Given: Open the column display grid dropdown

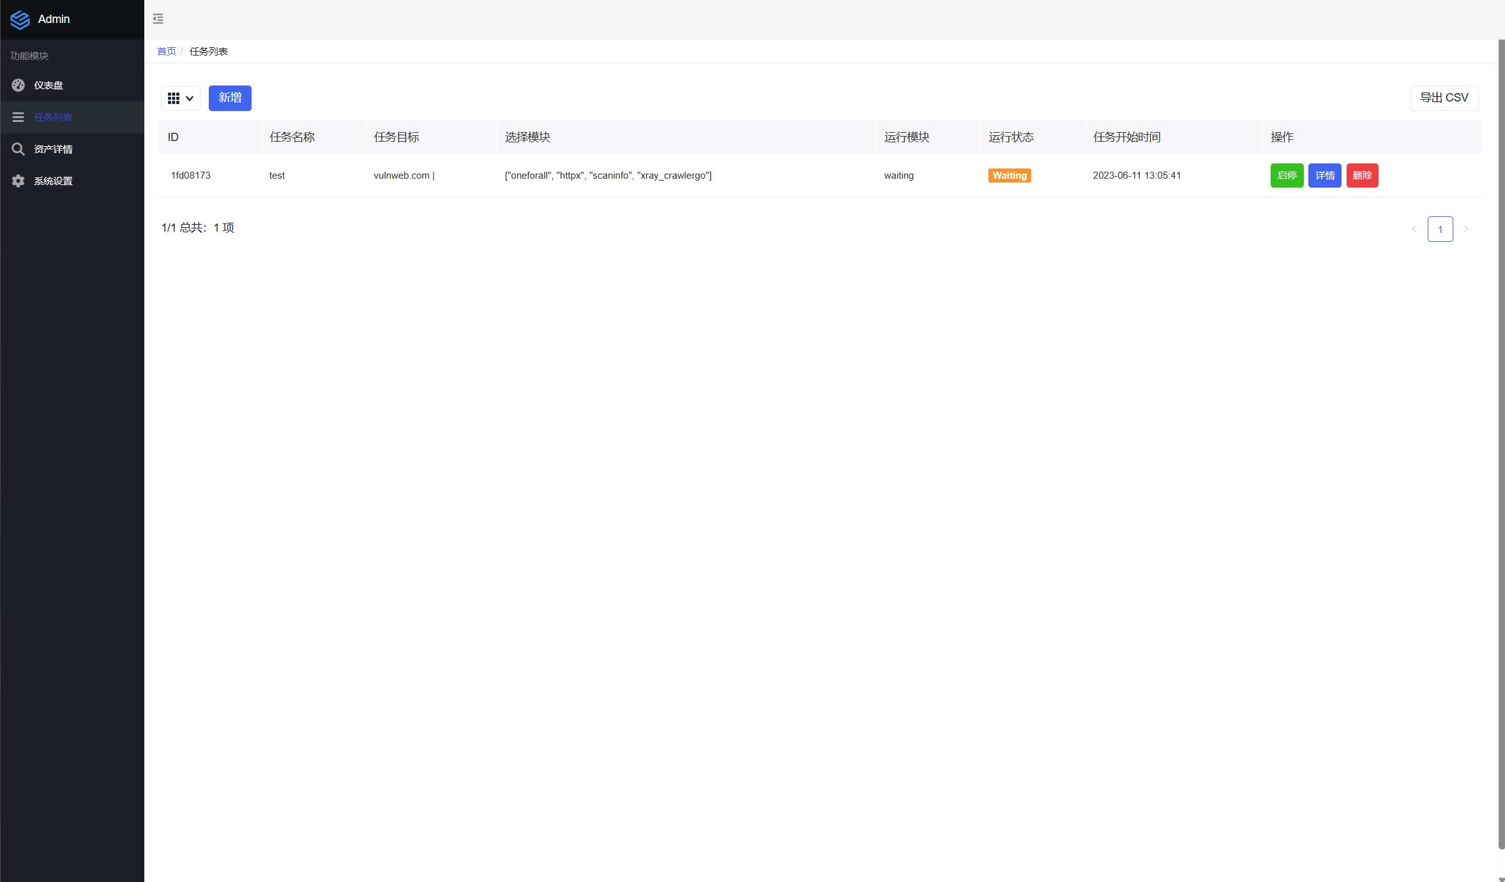Looking at the screenshot, I should [x=180, y=98].
